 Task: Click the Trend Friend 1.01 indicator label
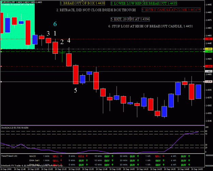[9, 156]
